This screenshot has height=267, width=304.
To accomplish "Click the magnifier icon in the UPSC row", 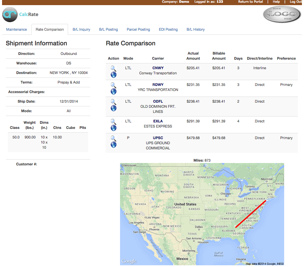I will [113, 138].
